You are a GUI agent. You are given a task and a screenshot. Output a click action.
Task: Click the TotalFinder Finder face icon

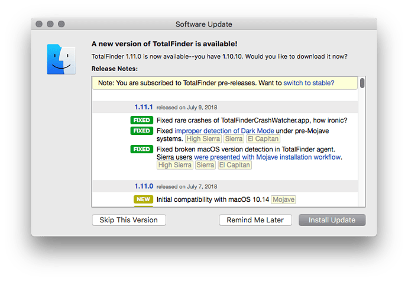[x=61, y=59]
